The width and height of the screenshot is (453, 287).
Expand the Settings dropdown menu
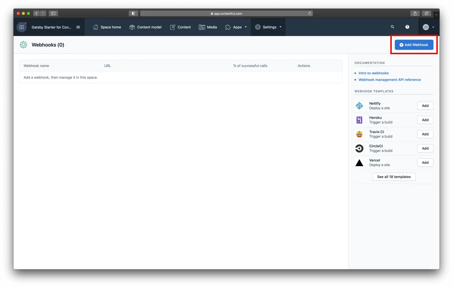click(268, 27)
